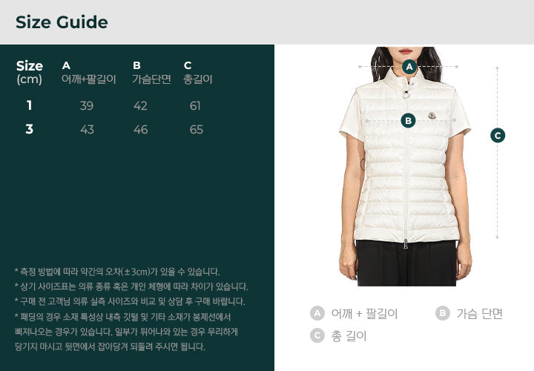Click the model vest photo
534x371 pixels.
(x=405, y=166)
